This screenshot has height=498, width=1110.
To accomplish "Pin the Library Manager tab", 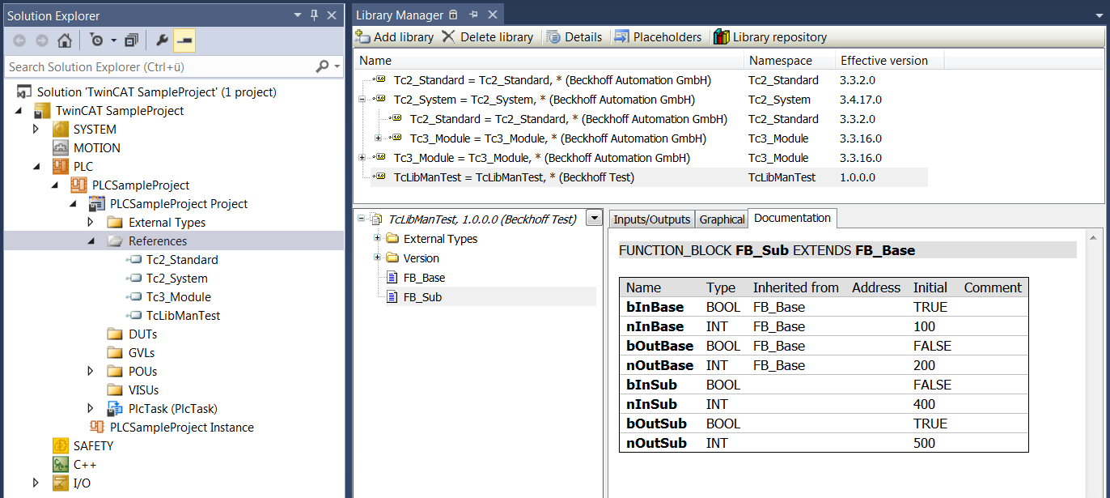I will point(473,15).
